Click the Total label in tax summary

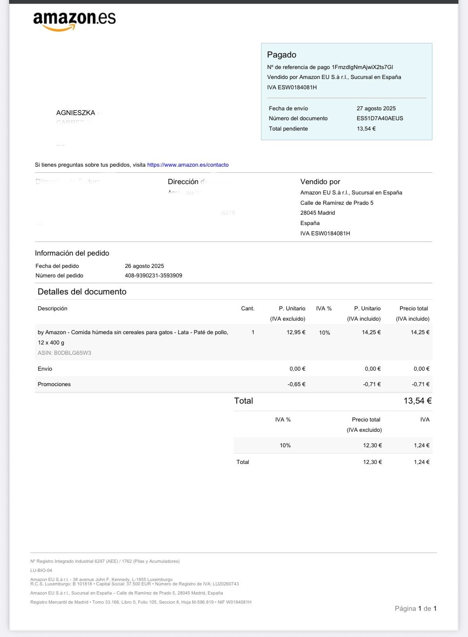pos(243,462)
